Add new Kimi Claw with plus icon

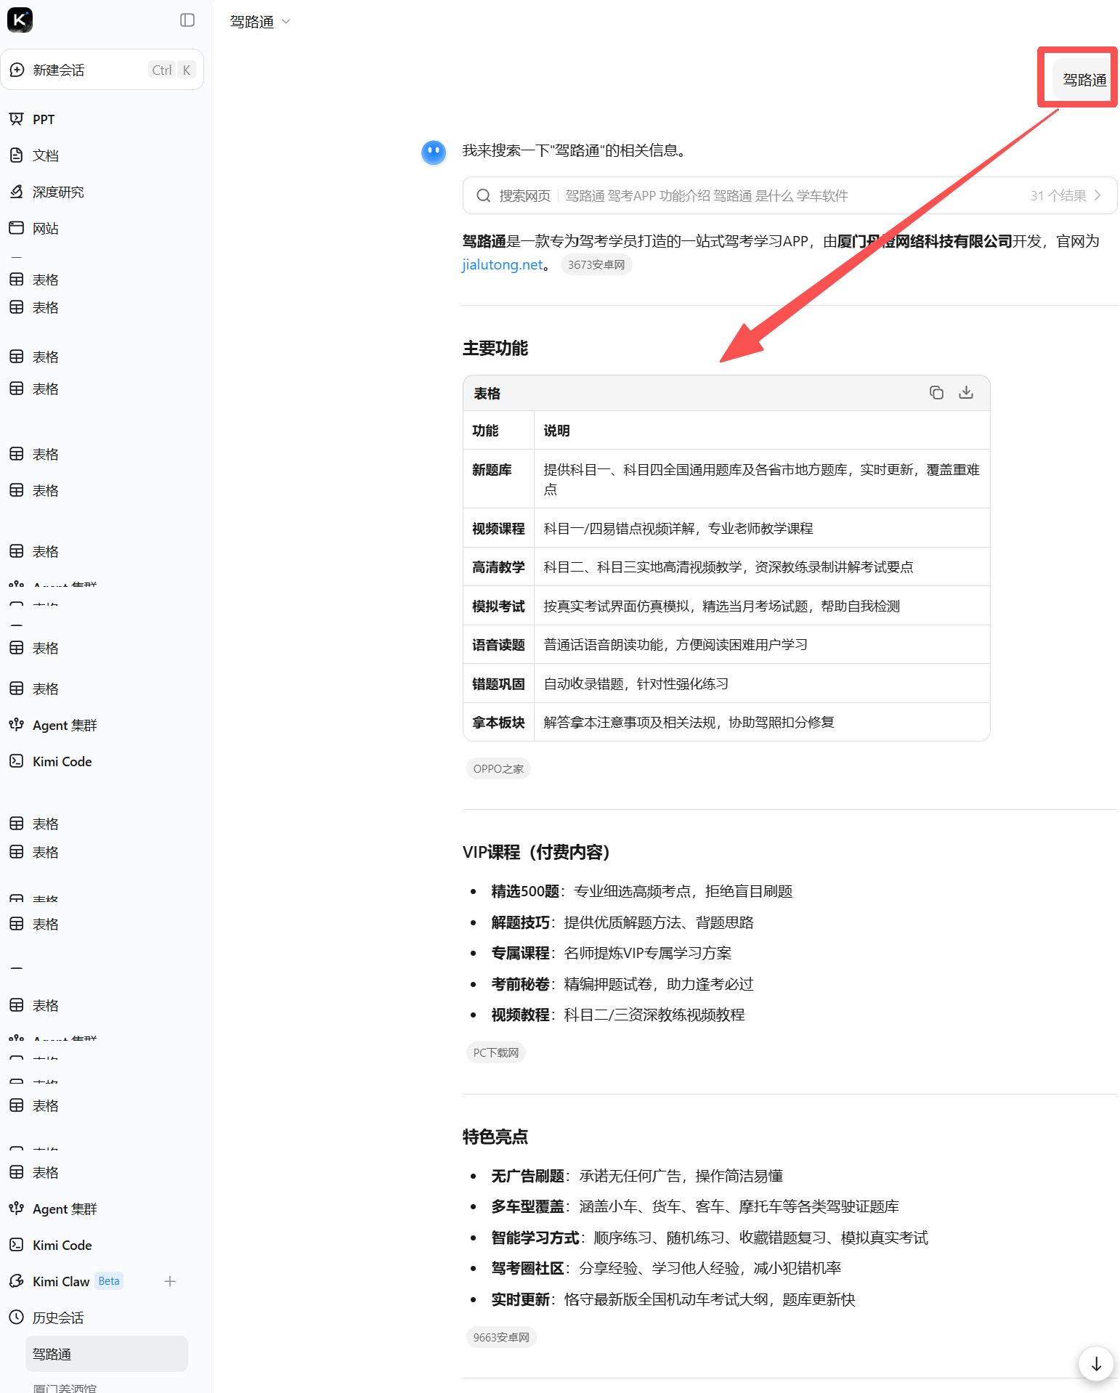coord(170,1281)
